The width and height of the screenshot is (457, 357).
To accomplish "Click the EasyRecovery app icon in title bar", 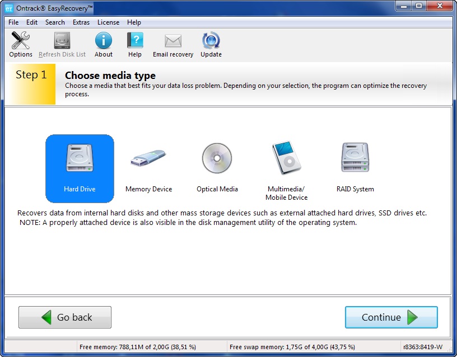I will [9, 8].
